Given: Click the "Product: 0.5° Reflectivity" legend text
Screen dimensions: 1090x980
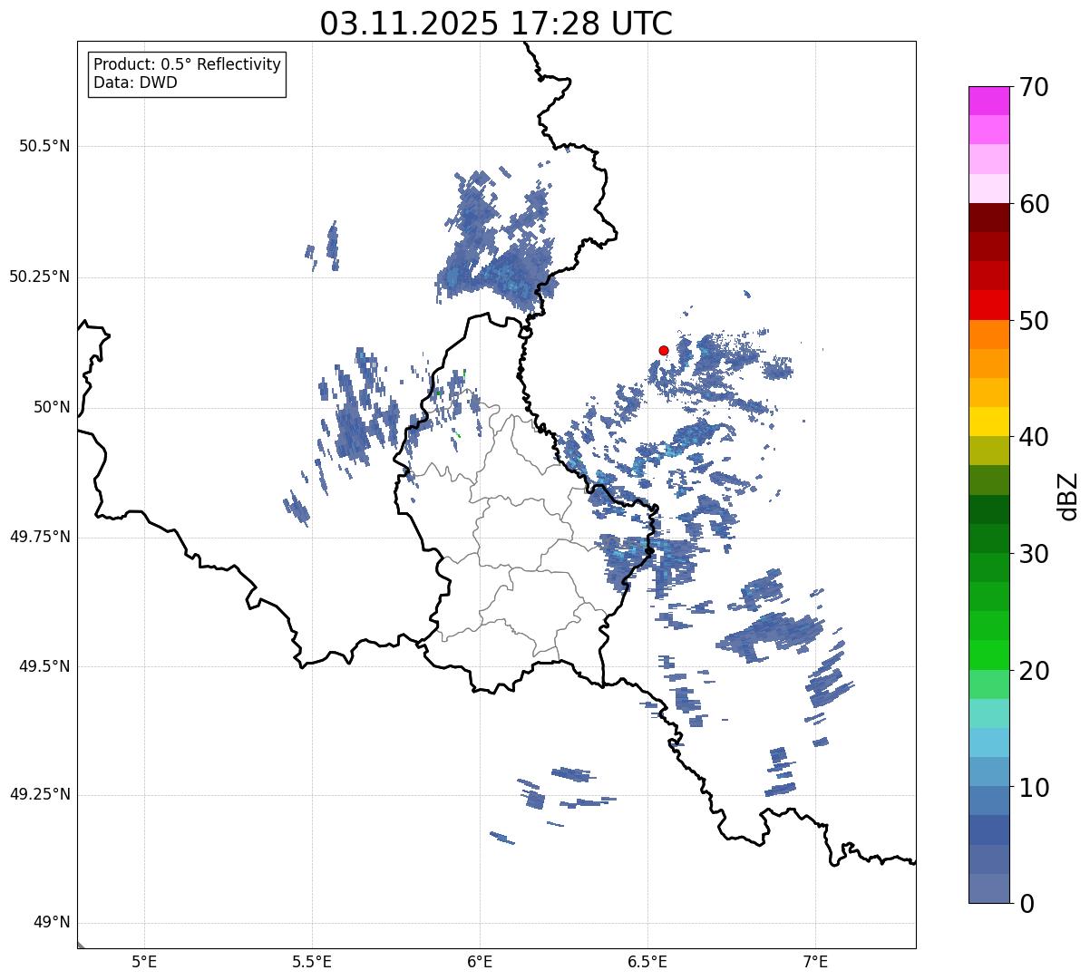Looking at the screenshot, I should click(187, 65).
